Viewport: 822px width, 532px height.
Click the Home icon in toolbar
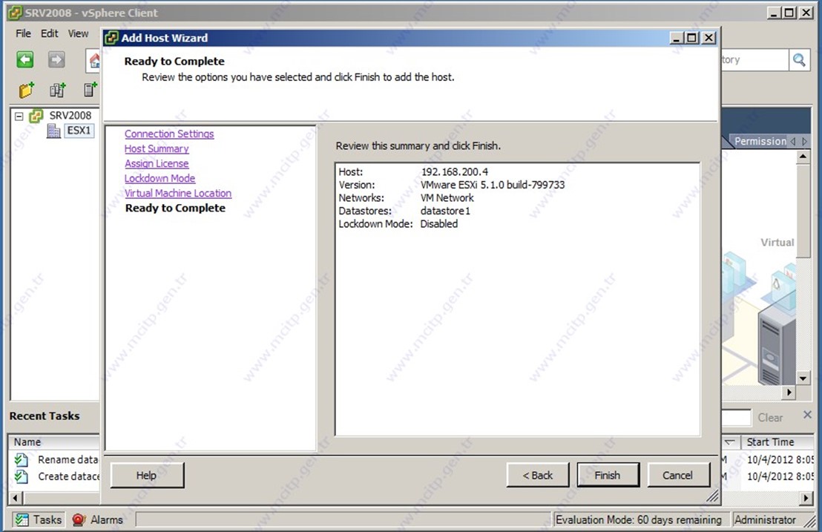tap(94, 61)
